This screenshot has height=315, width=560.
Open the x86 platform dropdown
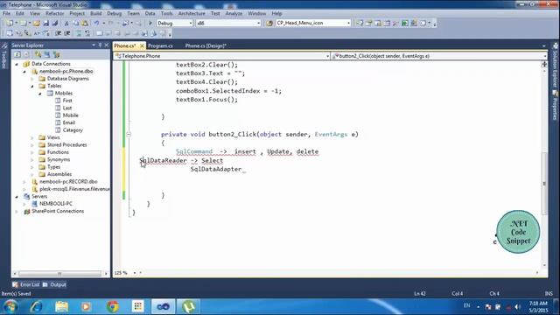click(x=259, y=24)
